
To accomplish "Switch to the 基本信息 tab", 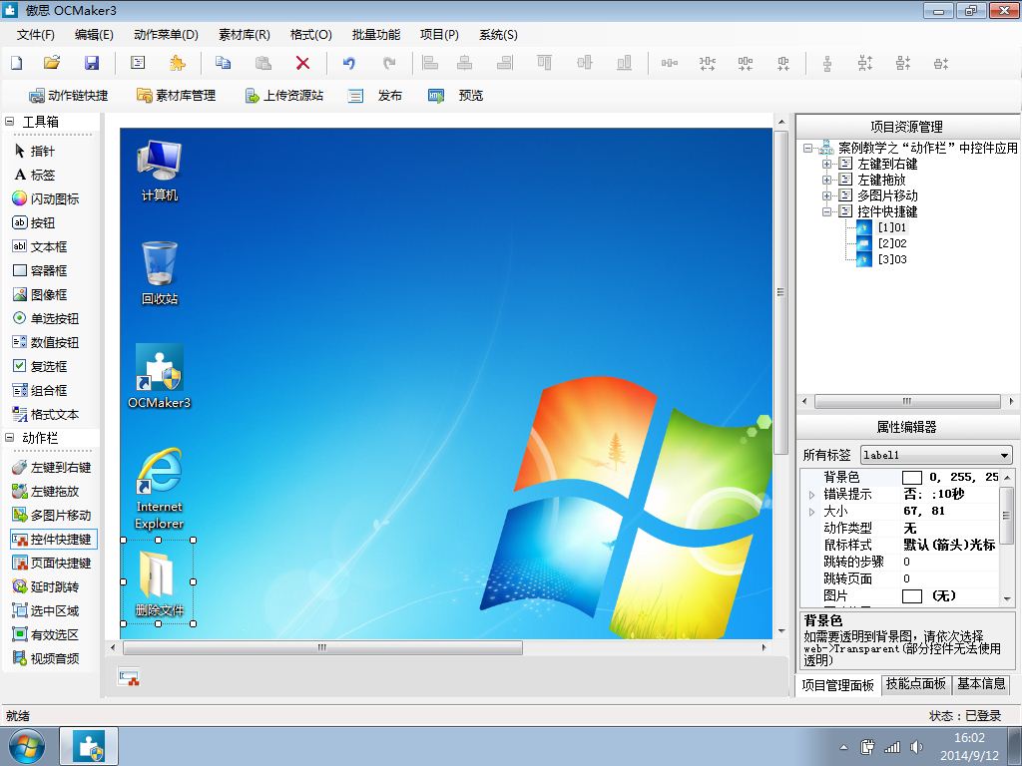I will point(981,683).
